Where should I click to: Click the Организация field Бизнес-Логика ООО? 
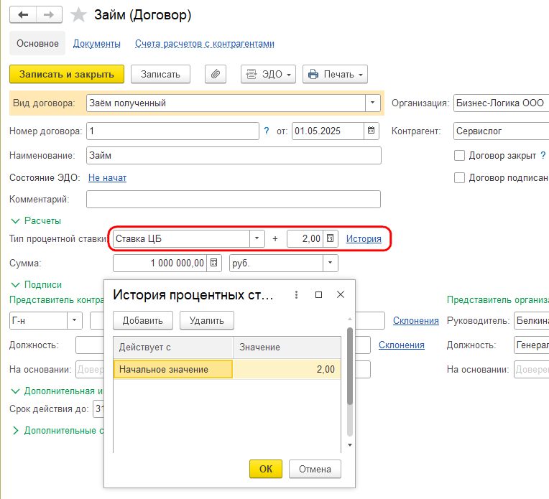click(x=501, y=103)
